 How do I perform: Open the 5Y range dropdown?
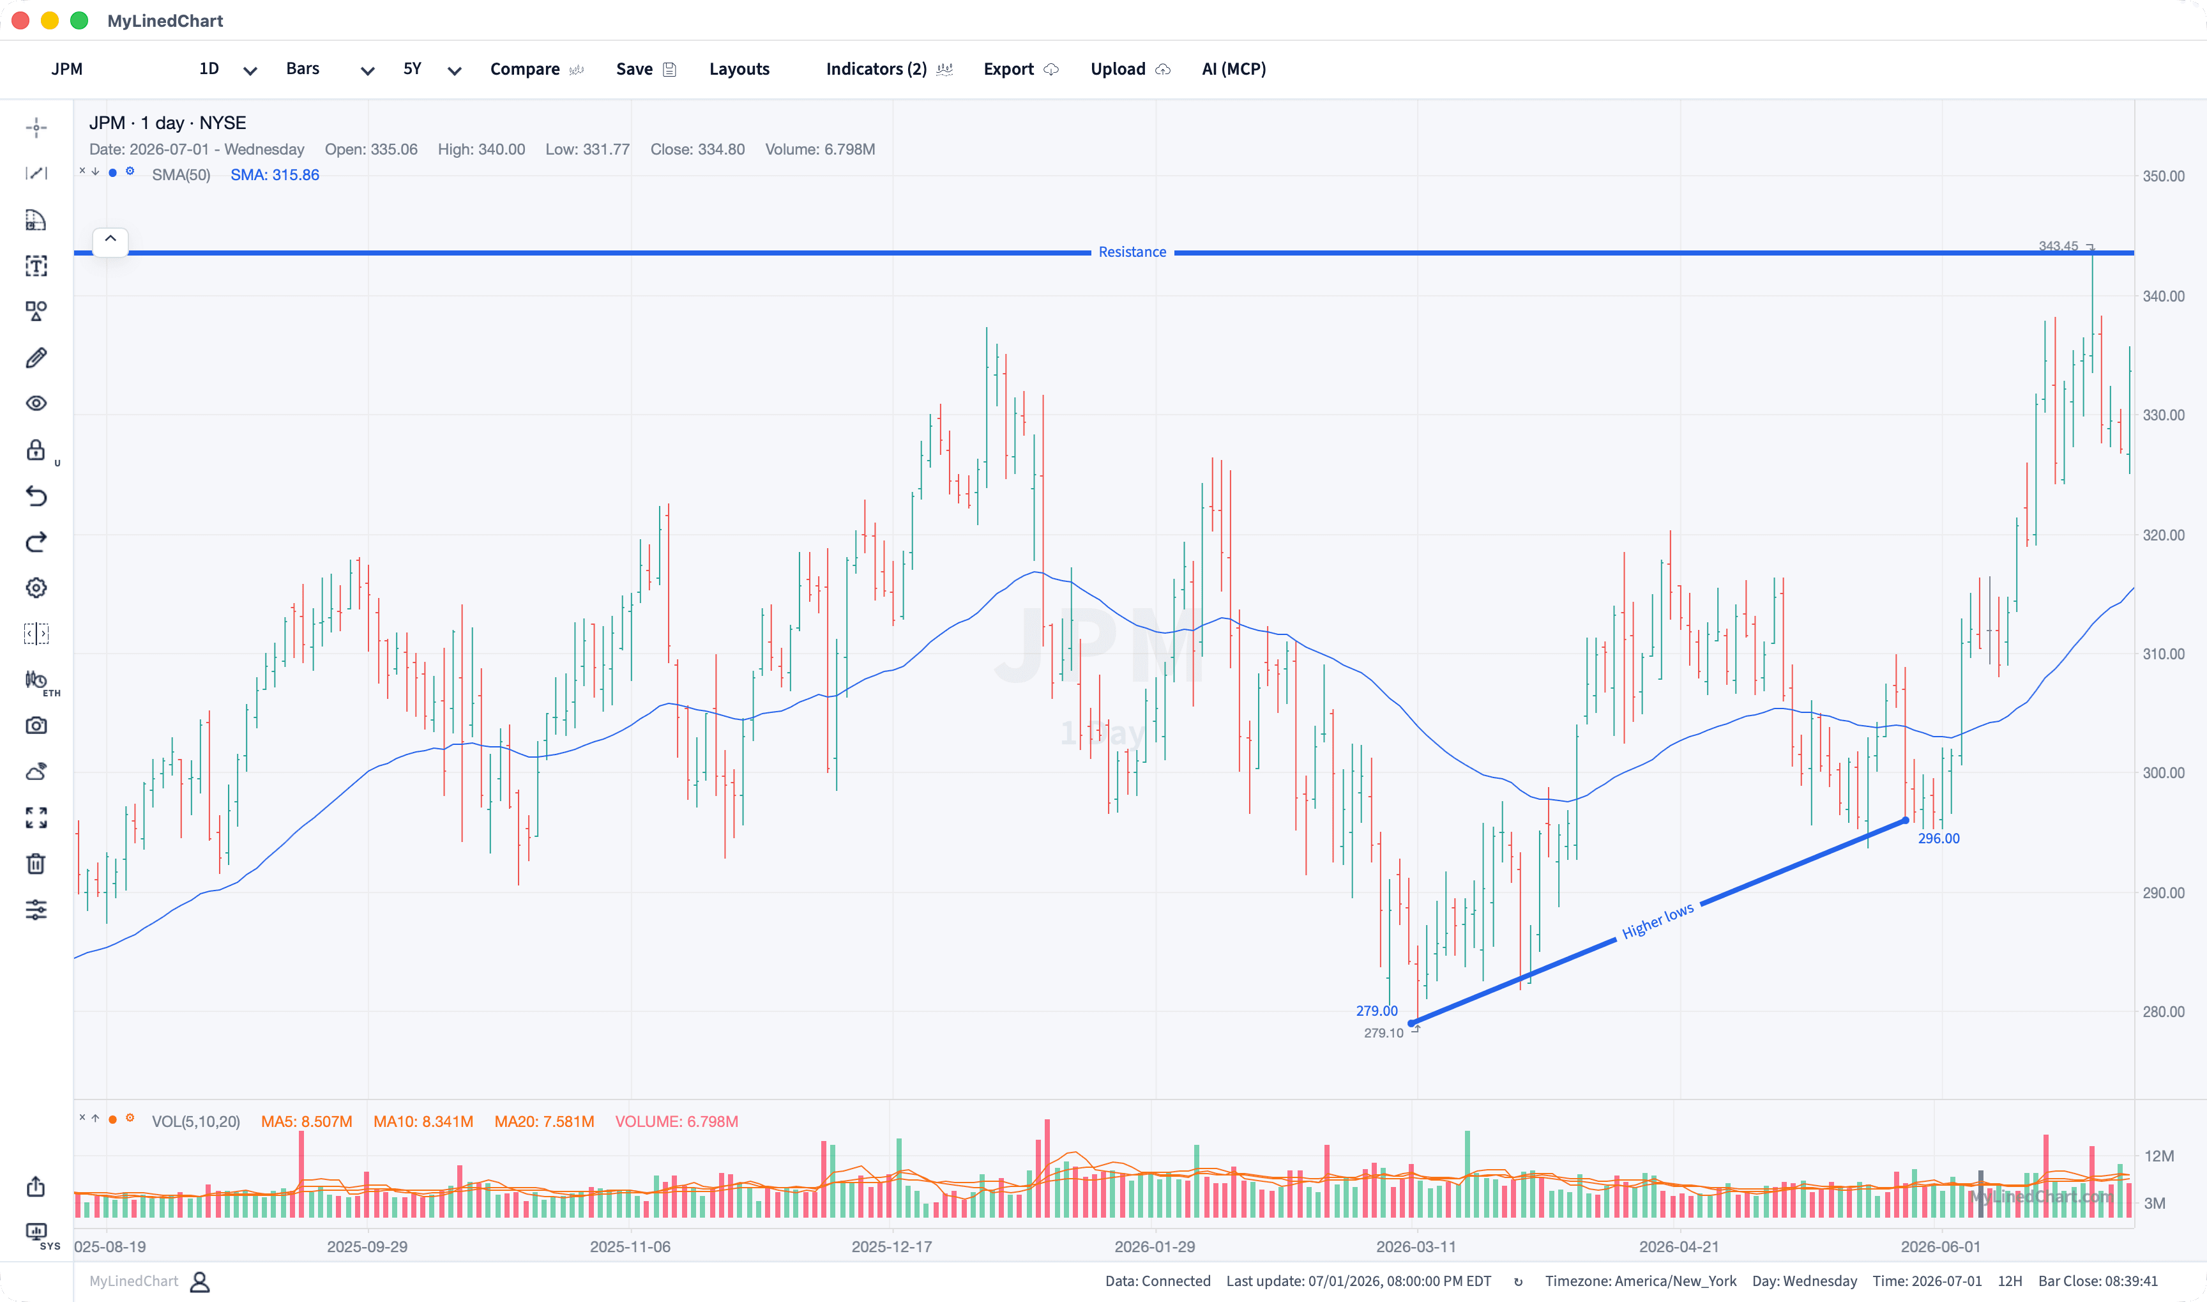[x=432, y=69]
